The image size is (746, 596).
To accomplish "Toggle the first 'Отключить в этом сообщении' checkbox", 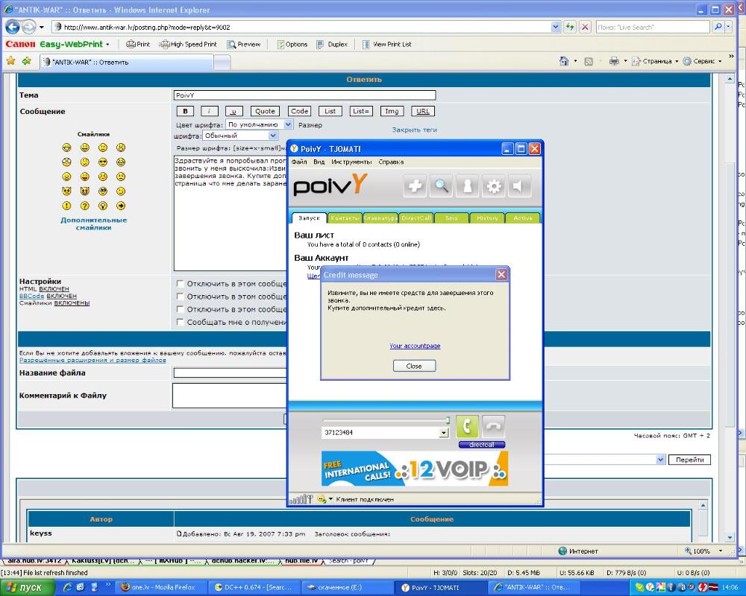I will (180, 284).
